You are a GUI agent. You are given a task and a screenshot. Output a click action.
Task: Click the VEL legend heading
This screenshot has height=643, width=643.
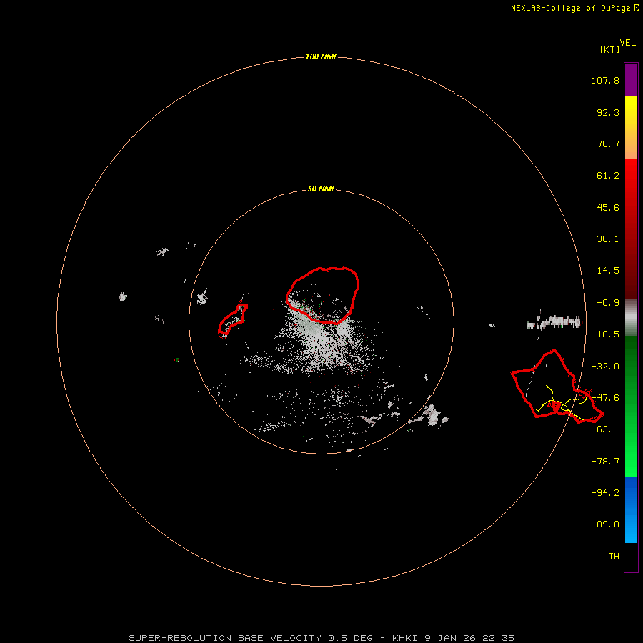[628, 42]
